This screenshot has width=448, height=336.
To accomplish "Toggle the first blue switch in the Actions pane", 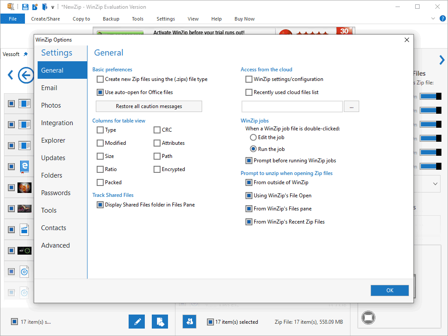I will 430,96.
